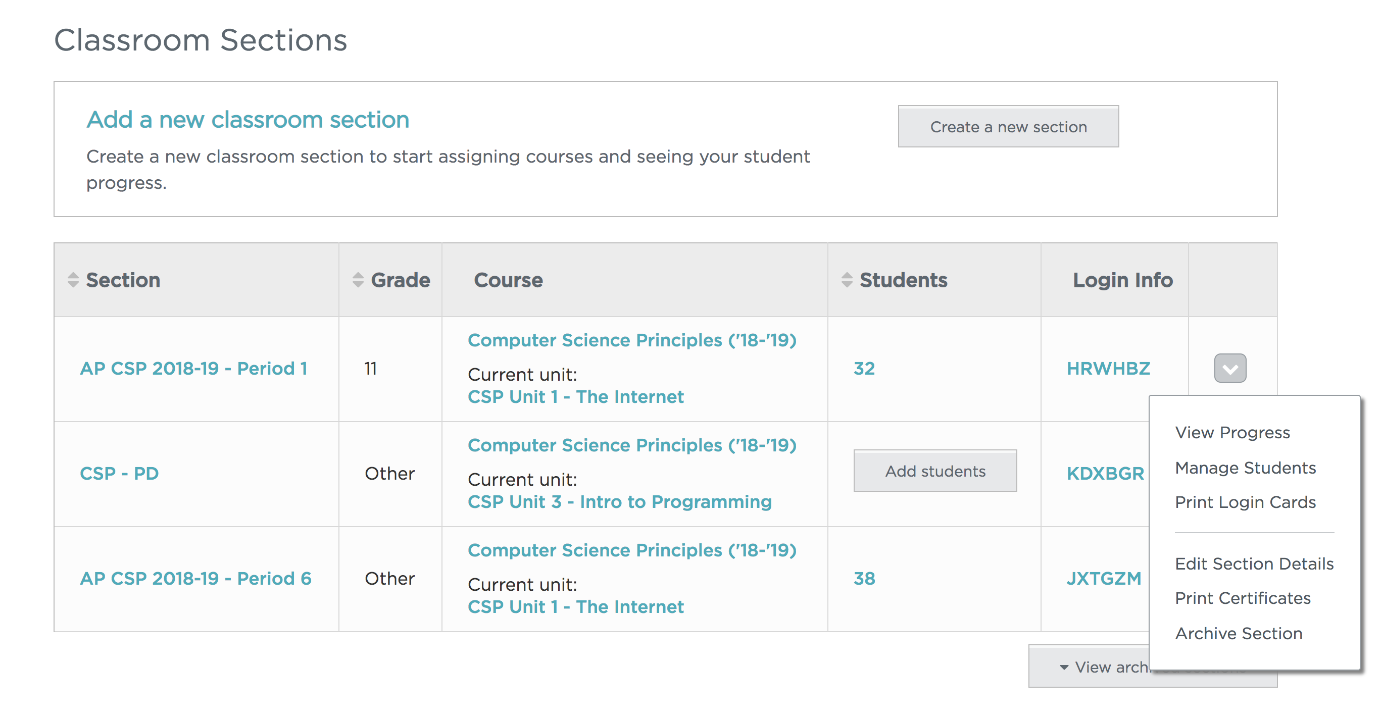Image resolution: width=1382 pixels, height=718 pixels.
Task: Click the 38 students count link
Action: click(864, 579)
